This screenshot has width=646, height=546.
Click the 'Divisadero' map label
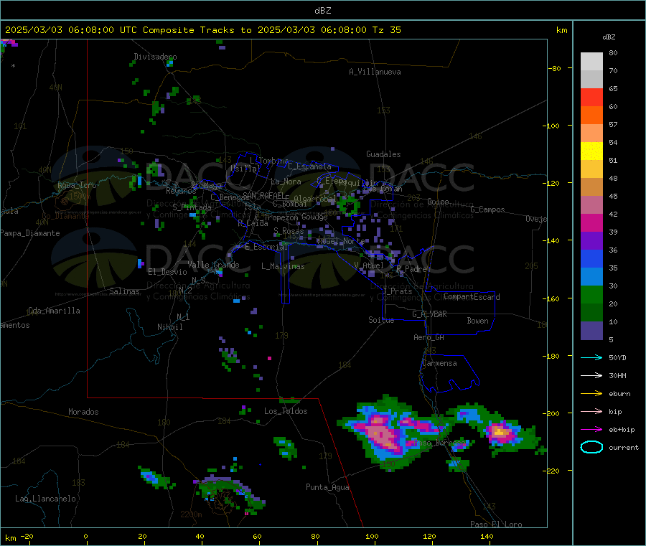(155, 57)
